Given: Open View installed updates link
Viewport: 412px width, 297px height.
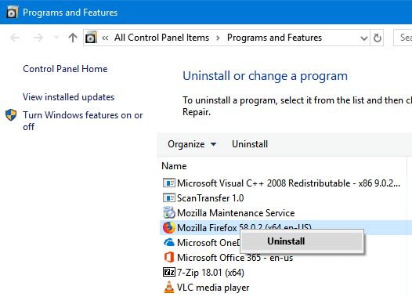Looking at the screenshot, I should tap(69, 97).
